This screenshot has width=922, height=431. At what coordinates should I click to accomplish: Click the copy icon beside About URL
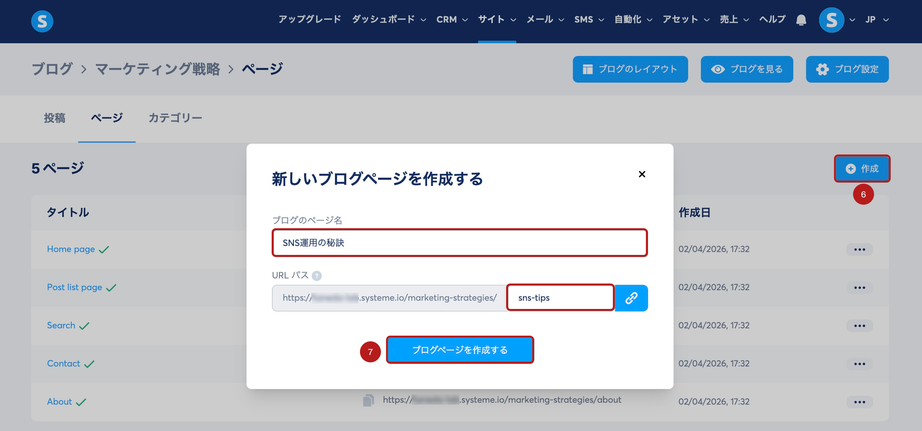(x=368, y=400)
